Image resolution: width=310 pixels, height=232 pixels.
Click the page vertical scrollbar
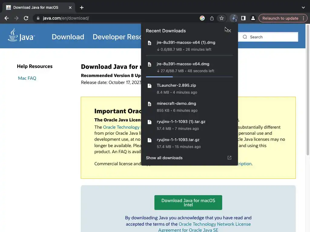[308, 90]
